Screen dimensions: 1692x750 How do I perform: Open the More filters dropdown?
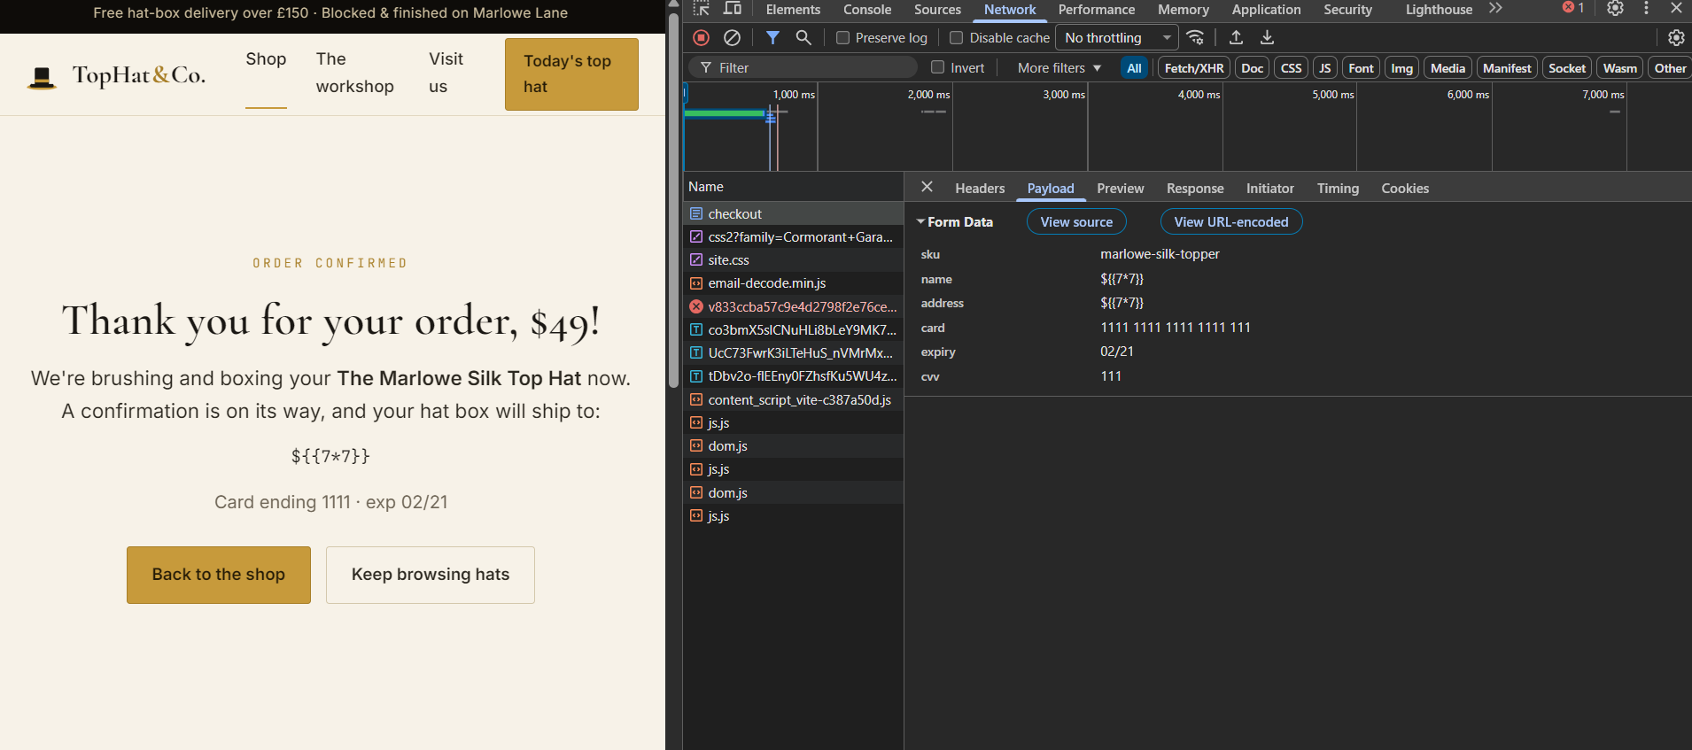(x=1059, y=68)
